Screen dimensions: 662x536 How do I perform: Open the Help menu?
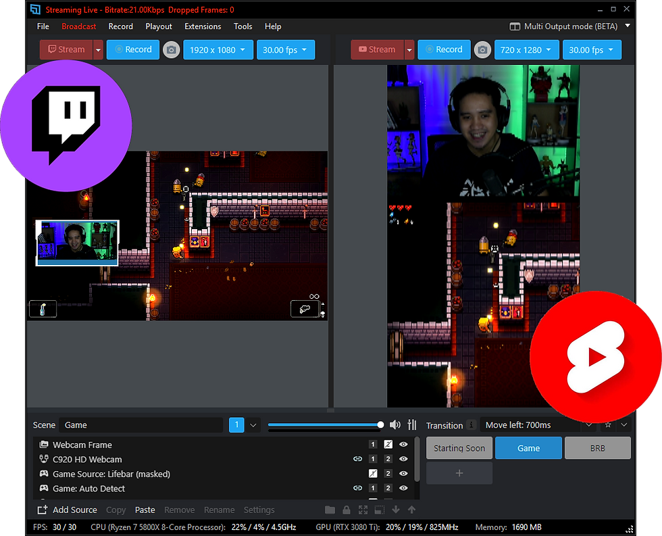click(273, 26)
